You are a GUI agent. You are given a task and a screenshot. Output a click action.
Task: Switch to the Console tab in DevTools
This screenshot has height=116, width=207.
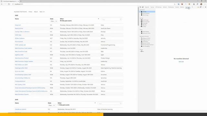pyautogui.click(x=177, y=7)
